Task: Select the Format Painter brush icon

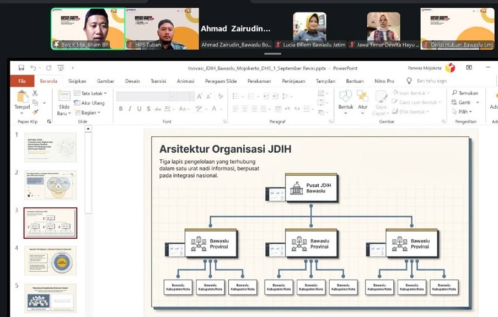Action: click(x=35, y=112)
